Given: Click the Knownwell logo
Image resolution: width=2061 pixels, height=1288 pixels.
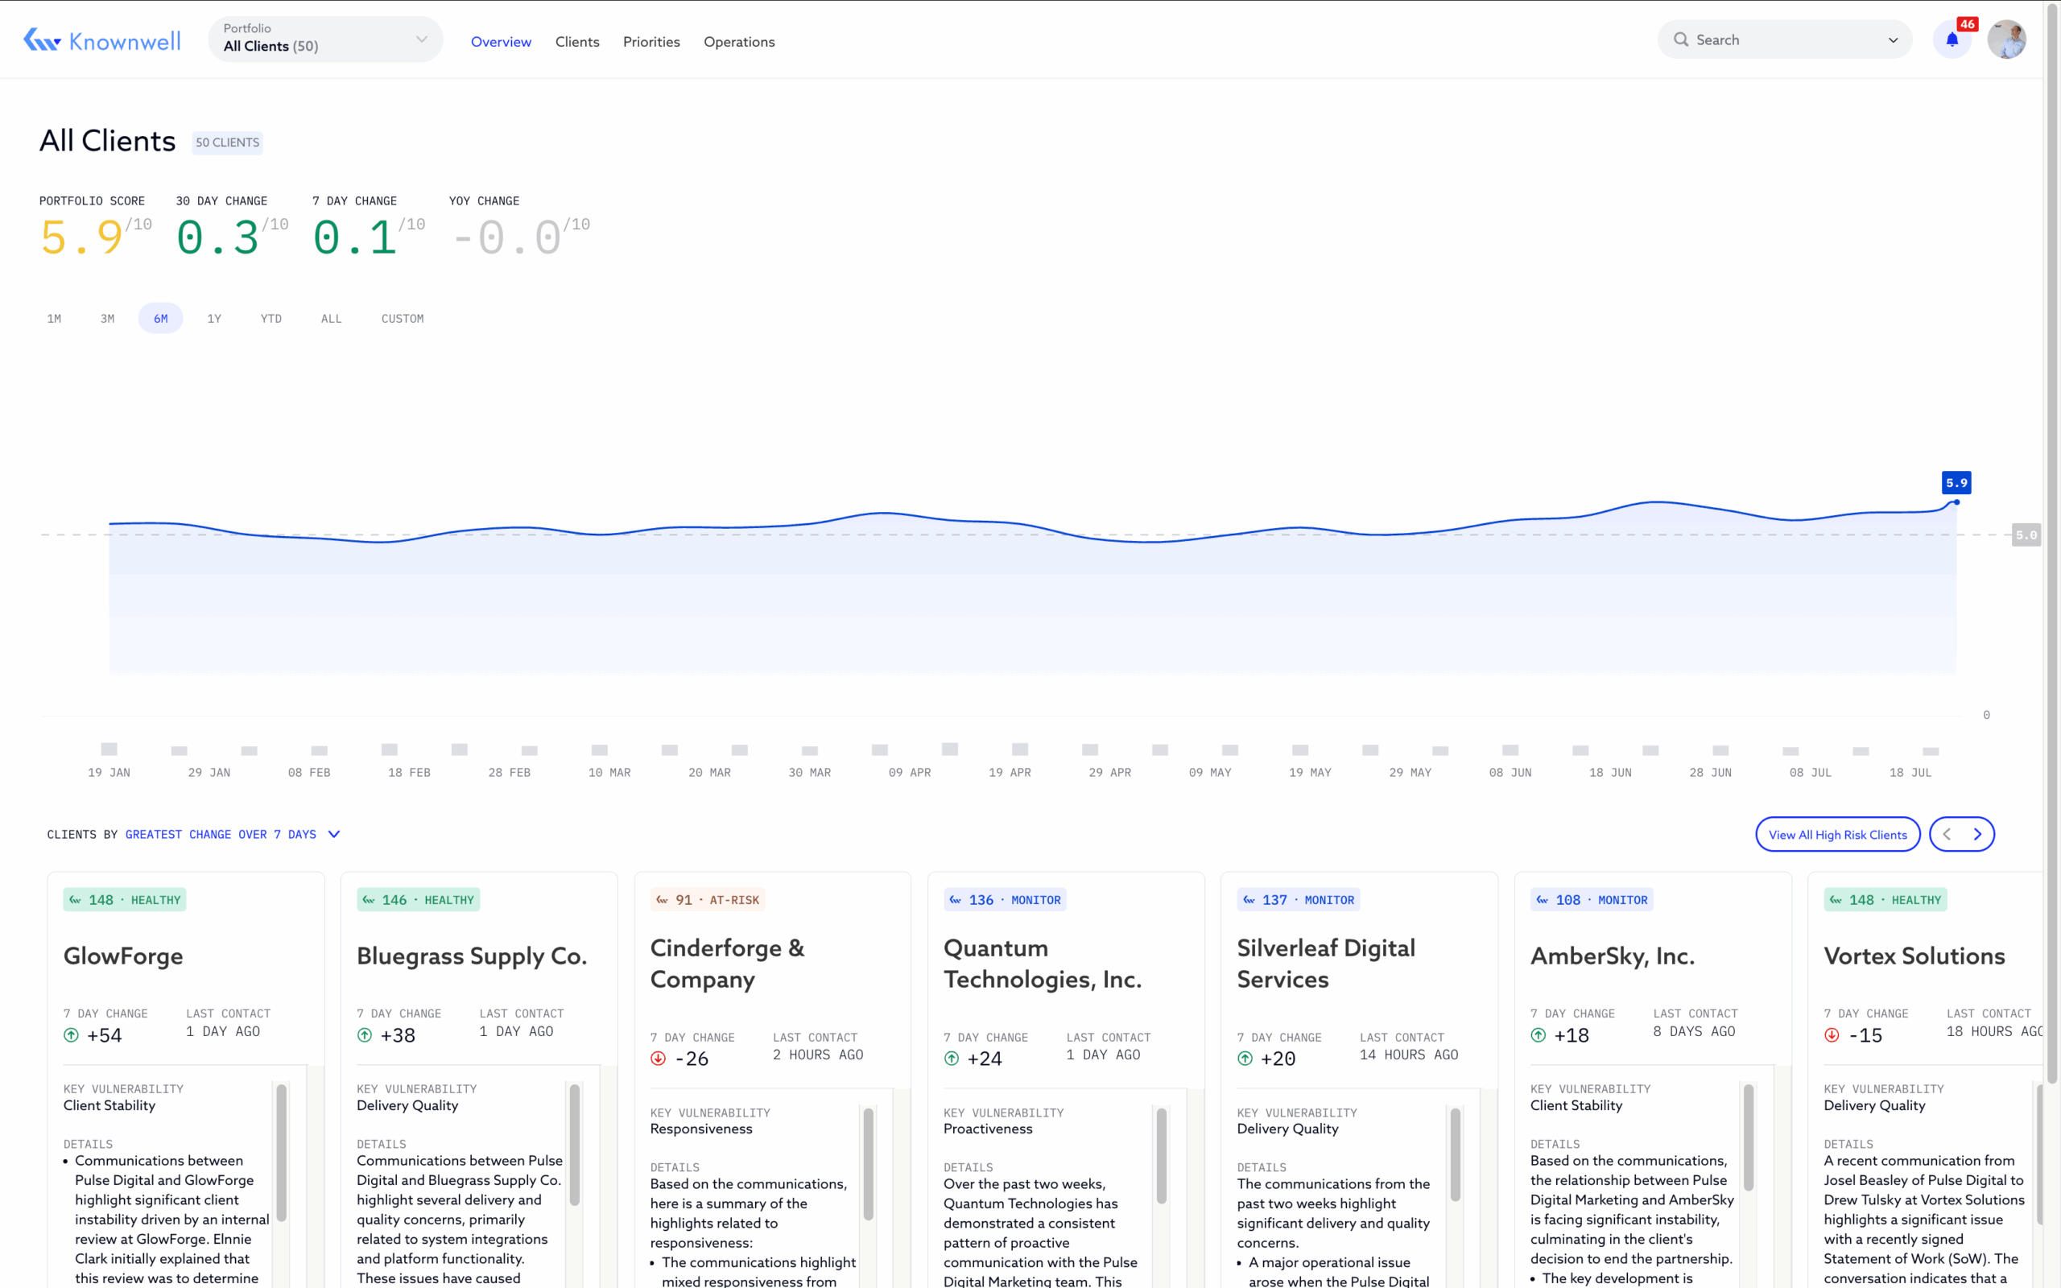Looking at the screenshot, I should pyautogui.click(x=101, y=39).
